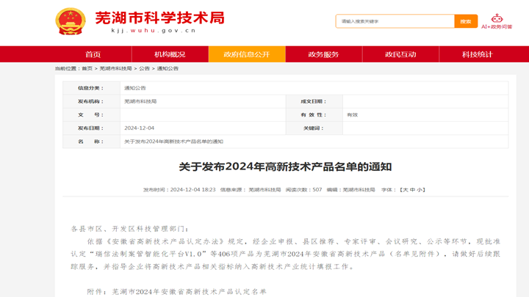
Task: Set font size to 大
Action: (404, 190)
